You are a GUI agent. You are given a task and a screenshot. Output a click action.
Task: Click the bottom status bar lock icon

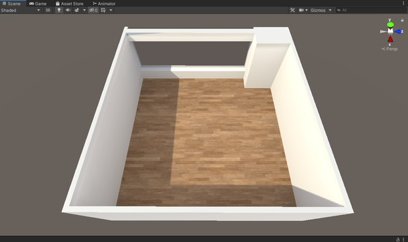click(x=397, y=239)
